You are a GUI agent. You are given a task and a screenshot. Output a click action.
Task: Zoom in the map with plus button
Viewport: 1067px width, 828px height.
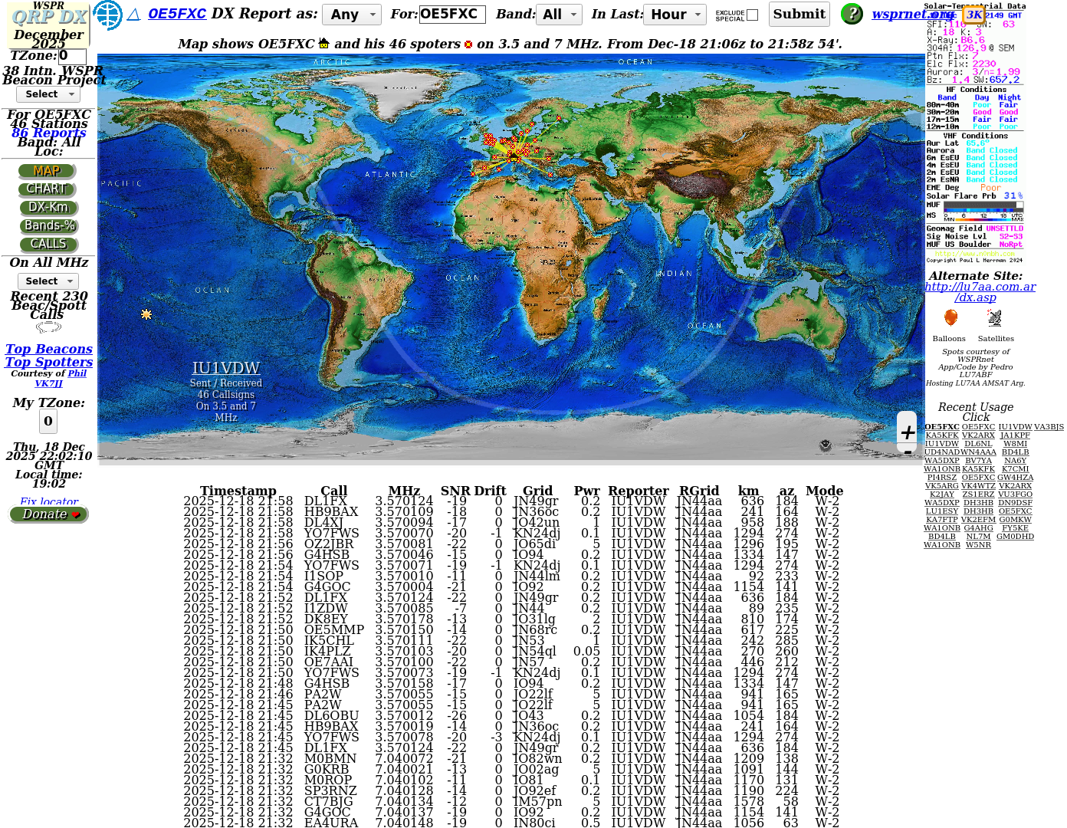pos(907,432)
